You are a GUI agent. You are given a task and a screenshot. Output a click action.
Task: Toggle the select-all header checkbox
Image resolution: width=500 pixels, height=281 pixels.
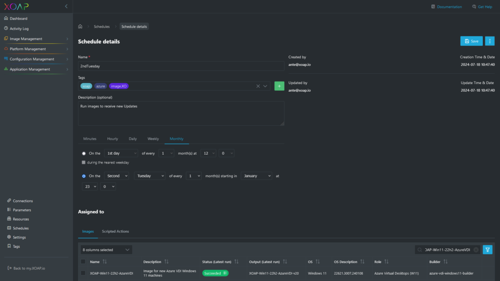pyautogui.click(x=83, y=262)
